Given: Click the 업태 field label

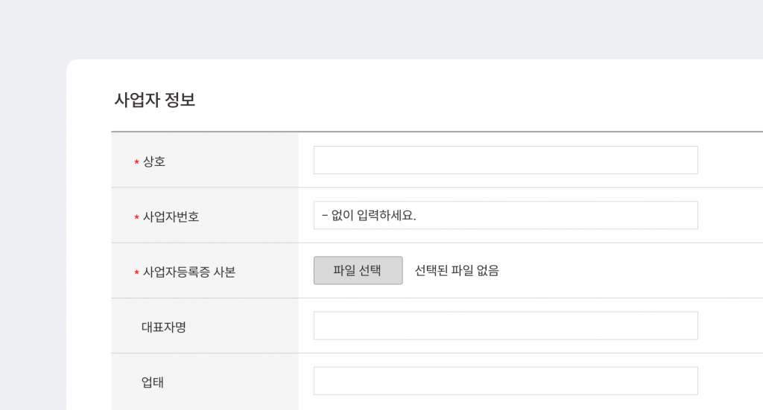Looking at the screenshot, I should (x=153, y=382).
